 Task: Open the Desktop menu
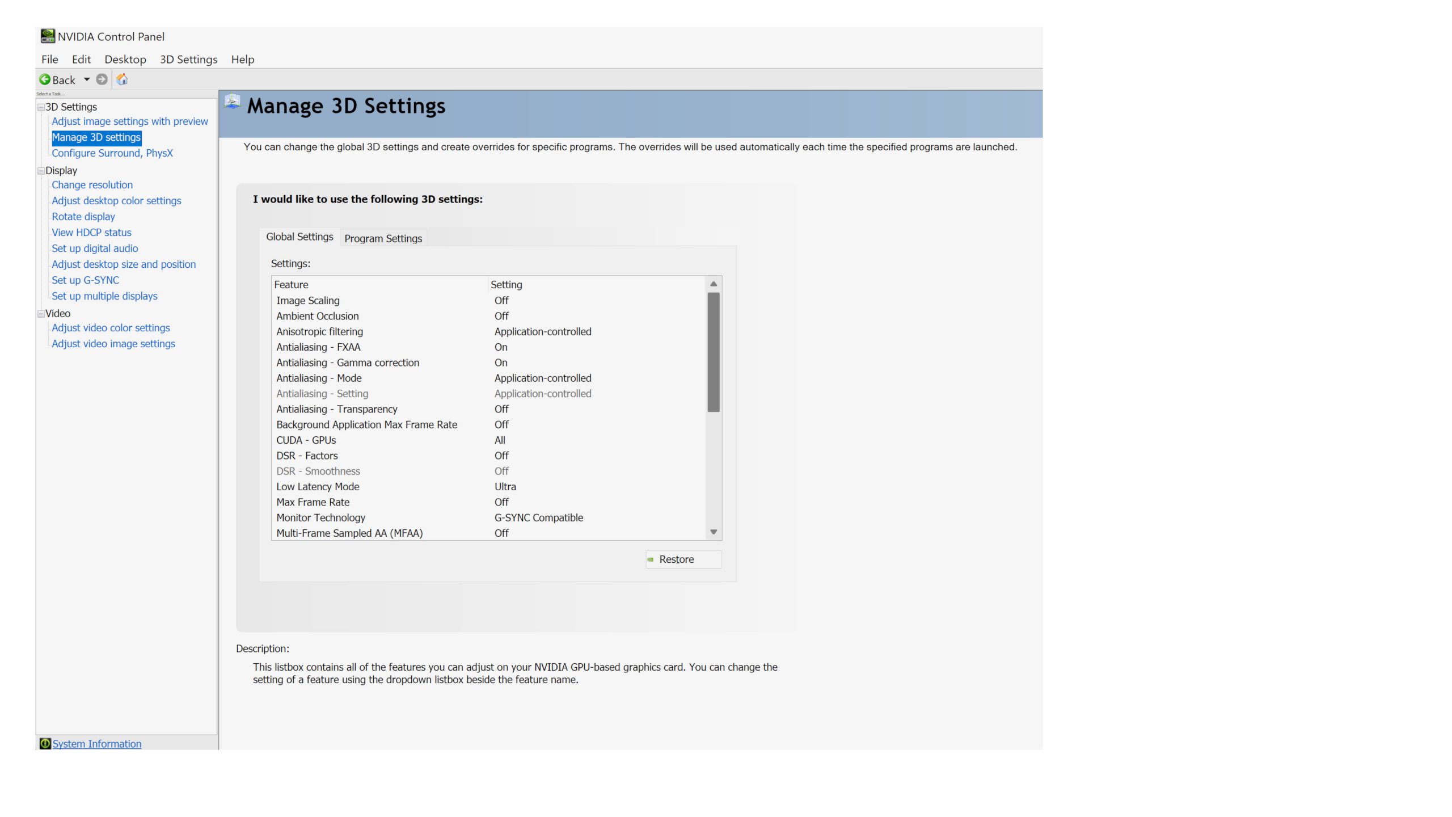coord(125,60)
